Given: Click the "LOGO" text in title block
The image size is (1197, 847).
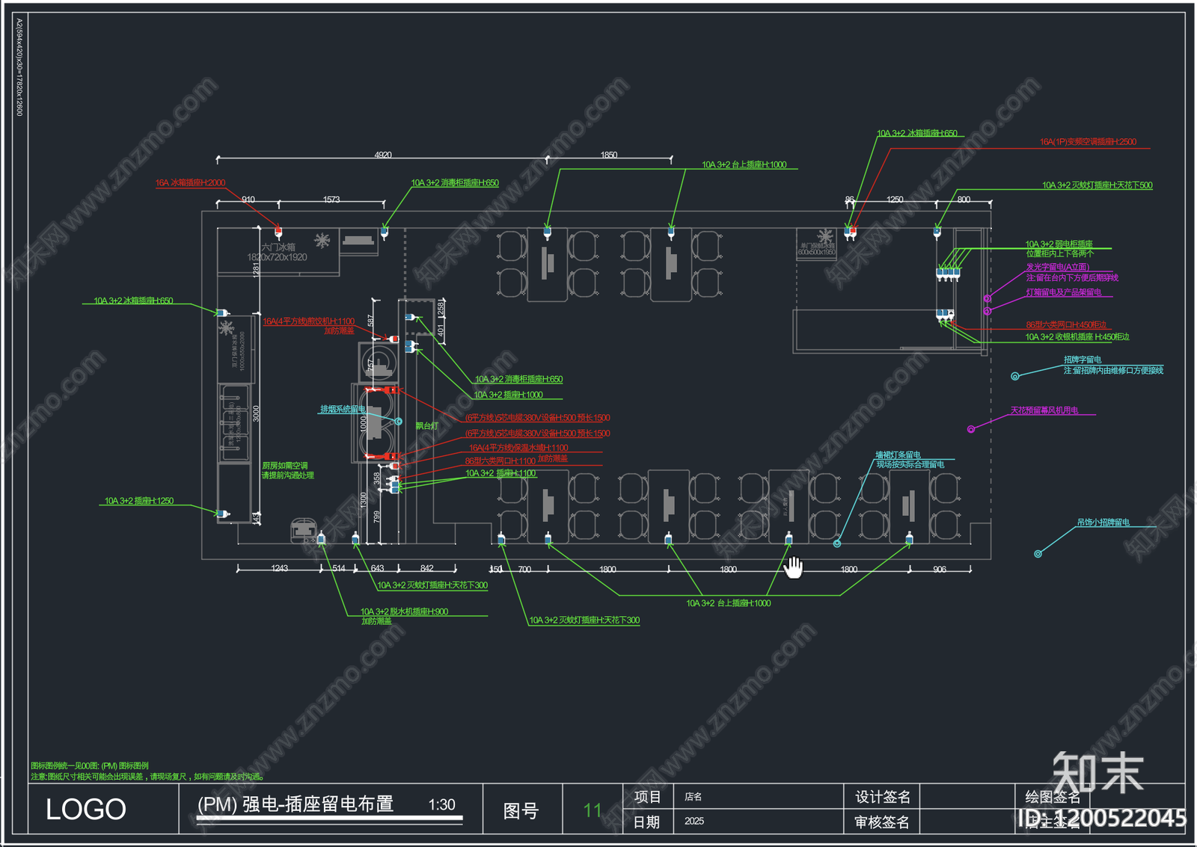Looking at the screenshot, I should pos(86,809).
